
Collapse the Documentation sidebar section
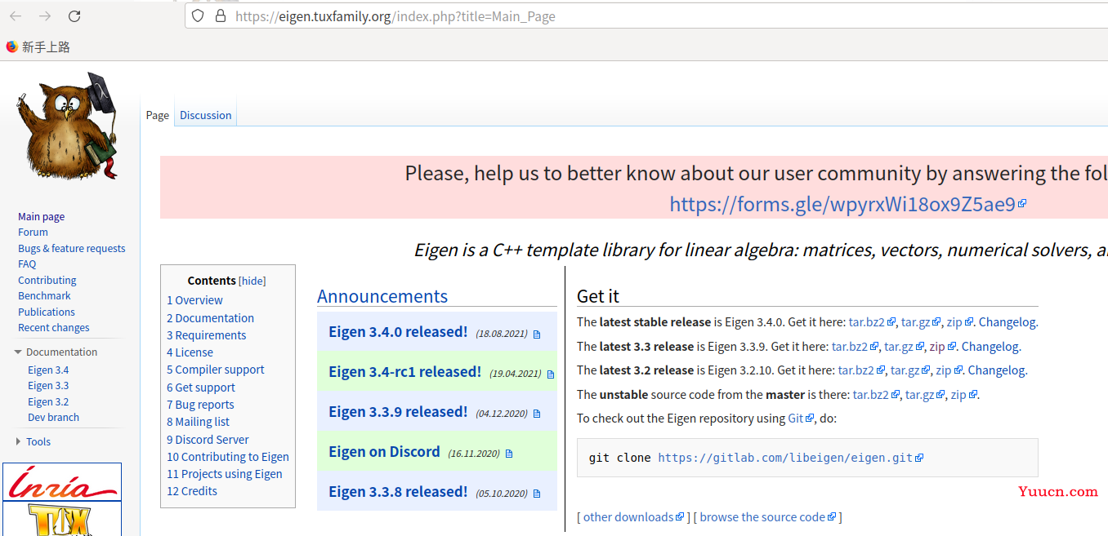click(18, 352)
